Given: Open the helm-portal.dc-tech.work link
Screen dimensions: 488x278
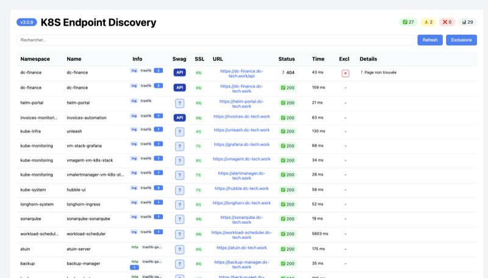Looking at the screenshot, I should click(x=242, y=104).
